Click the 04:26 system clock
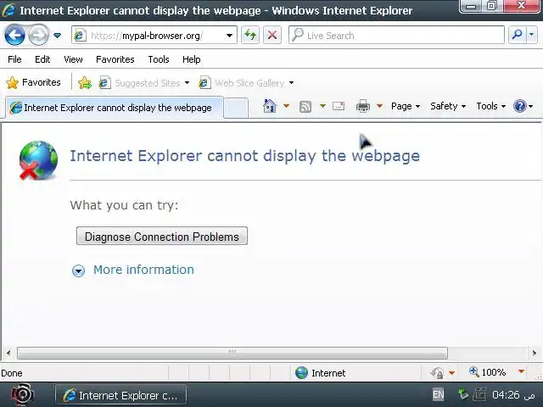This screenshot has height=407, width=543. click(x=514, y=395)
